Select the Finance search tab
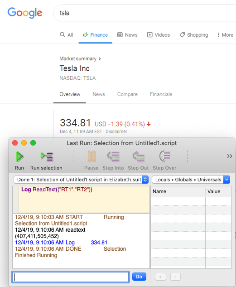 96,35
